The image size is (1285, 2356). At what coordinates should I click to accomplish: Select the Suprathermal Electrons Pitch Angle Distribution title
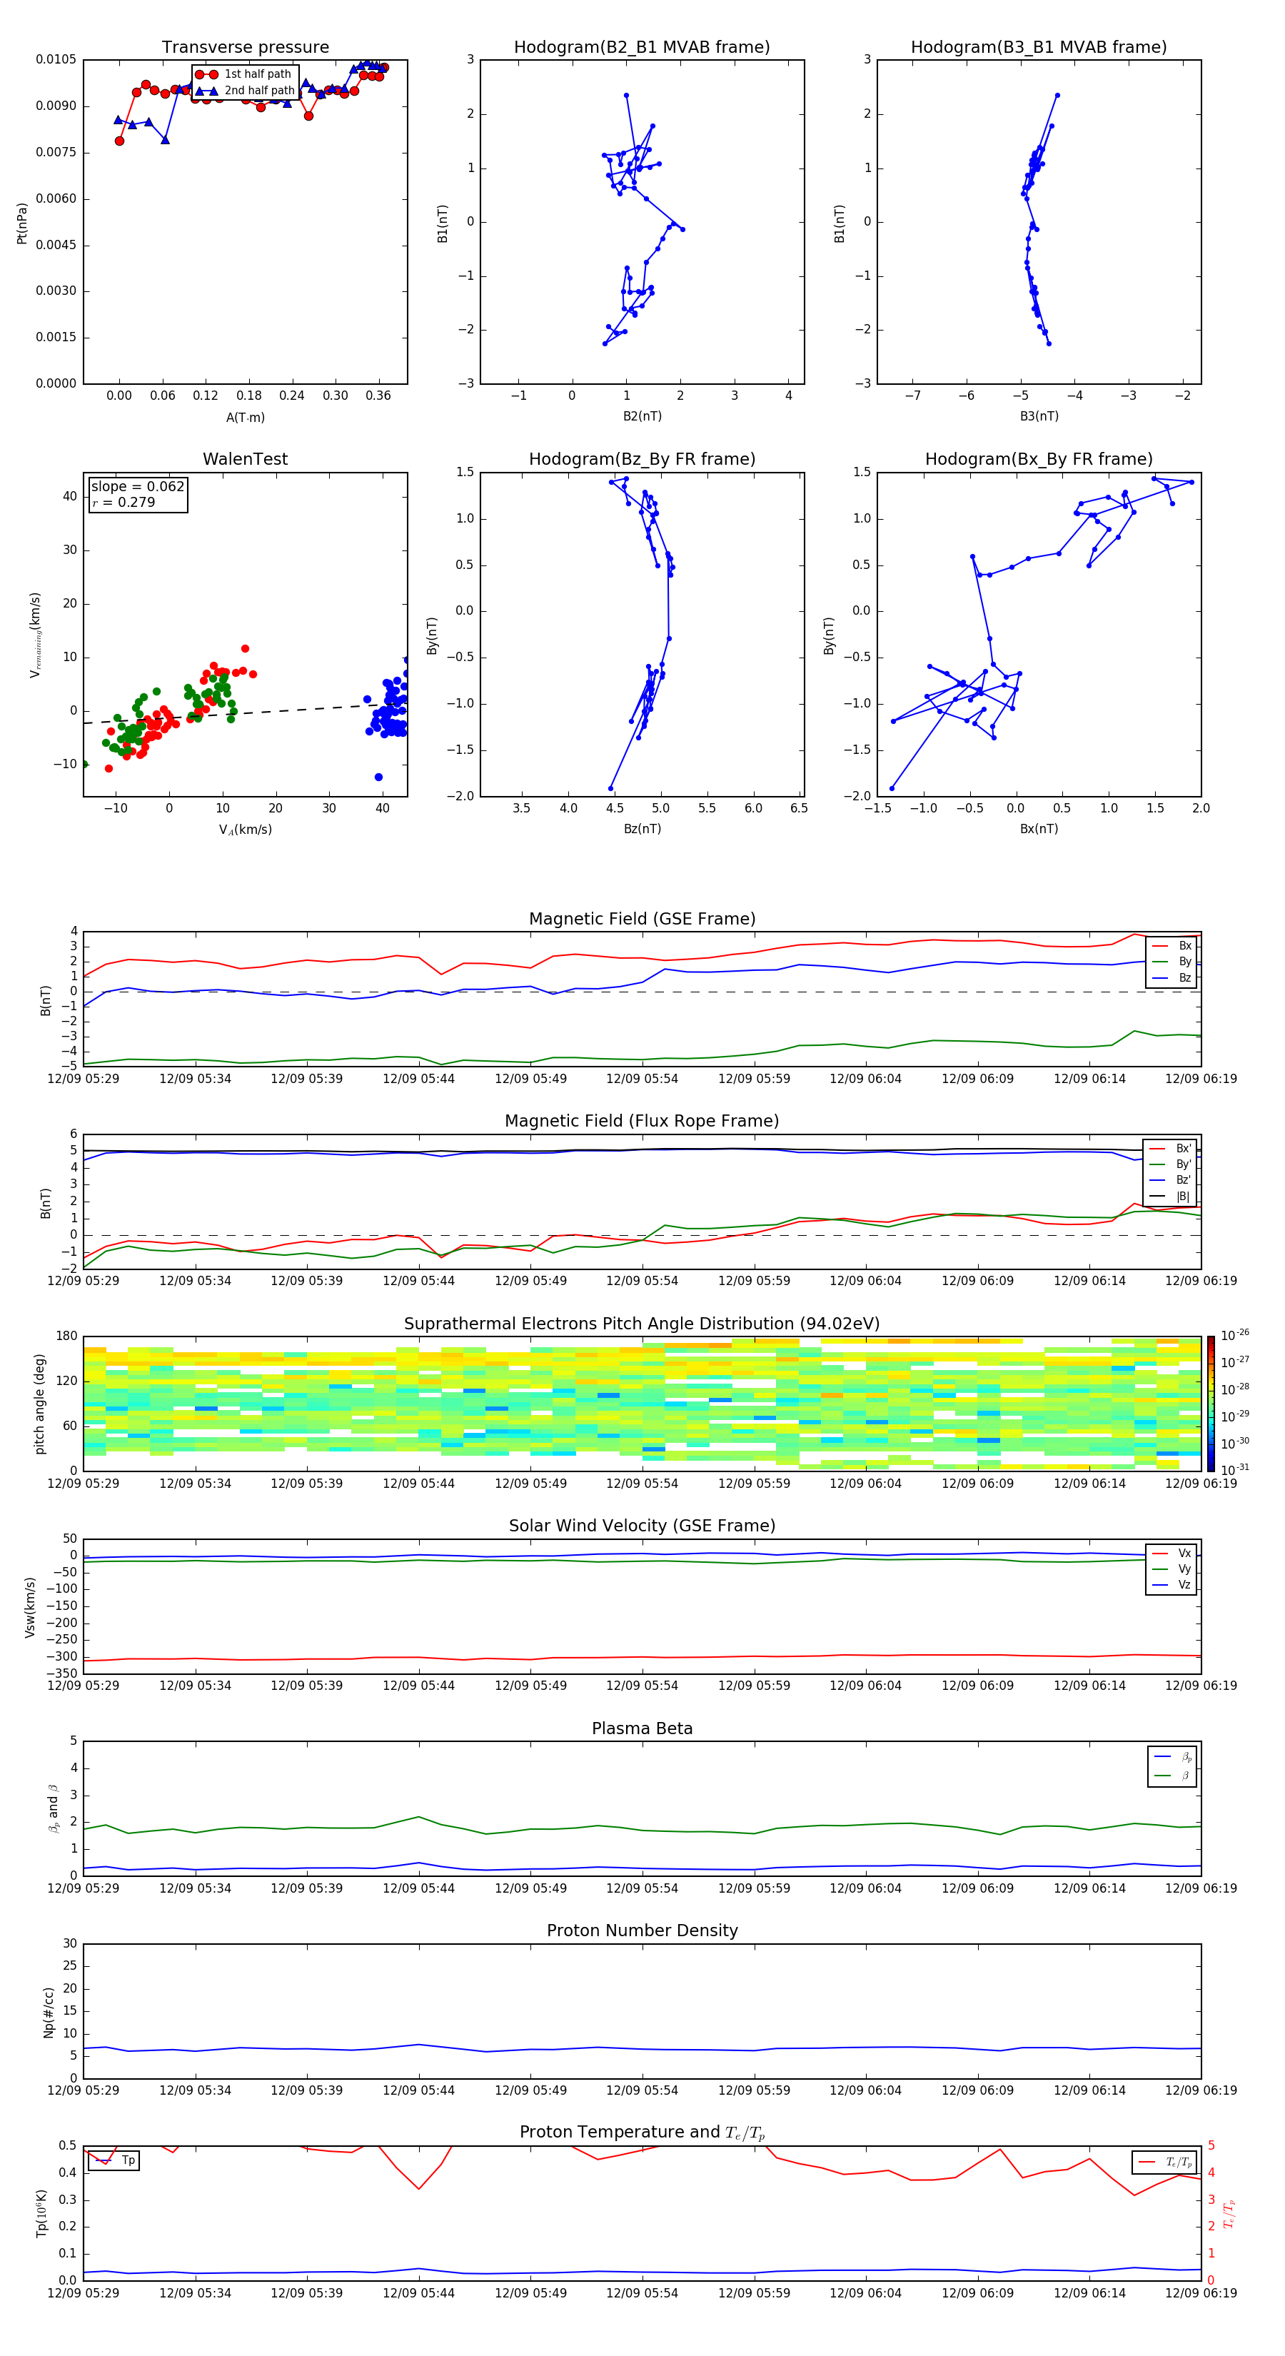tap(642, 1324)
